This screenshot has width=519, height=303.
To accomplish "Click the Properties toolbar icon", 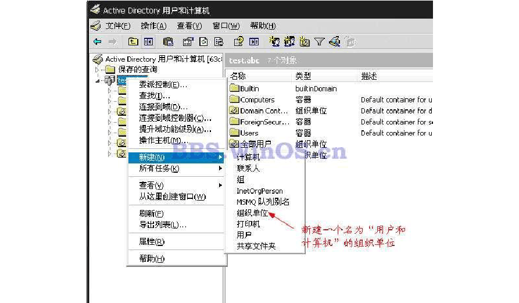I will click(x=188, y=42).
